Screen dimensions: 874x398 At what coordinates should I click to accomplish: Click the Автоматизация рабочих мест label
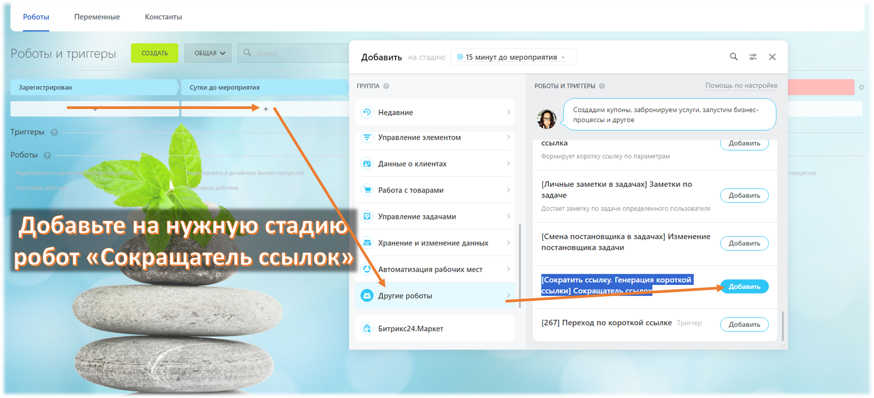pyautogui.click(x=430, y=269)
